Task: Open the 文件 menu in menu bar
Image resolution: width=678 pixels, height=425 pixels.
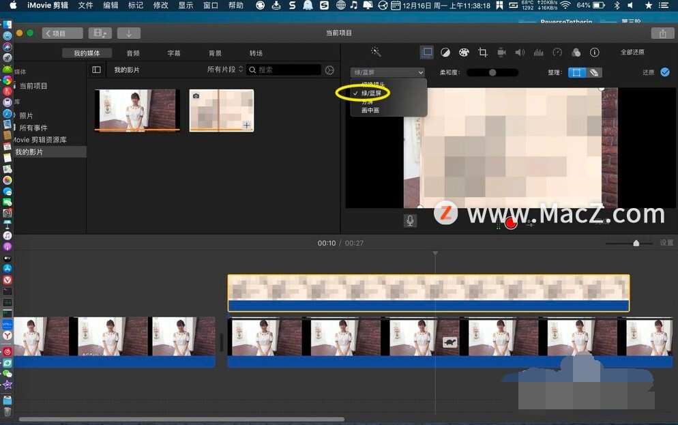Action: click(x=85, y=5)
